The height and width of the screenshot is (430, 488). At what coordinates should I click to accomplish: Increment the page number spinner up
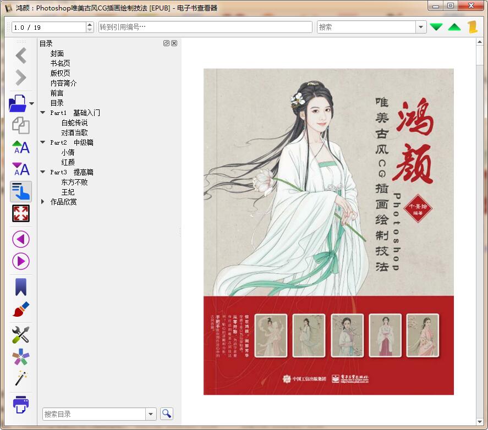(90, 25)
